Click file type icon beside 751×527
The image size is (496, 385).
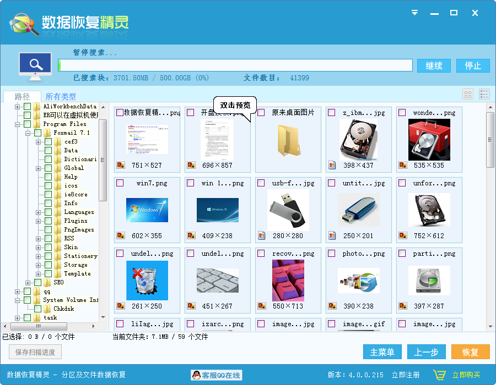click(x=121, y=165)
